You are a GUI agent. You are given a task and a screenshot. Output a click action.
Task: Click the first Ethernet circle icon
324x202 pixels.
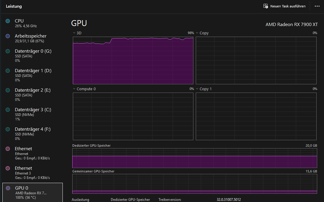pyautogui.click(x=8, y=149)
